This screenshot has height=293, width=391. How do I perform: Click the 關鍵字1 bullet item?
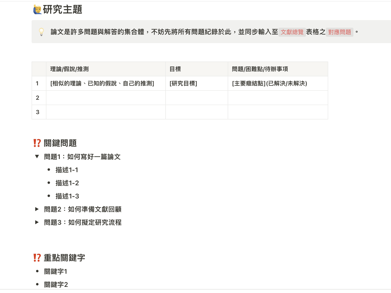click(56, 271)
